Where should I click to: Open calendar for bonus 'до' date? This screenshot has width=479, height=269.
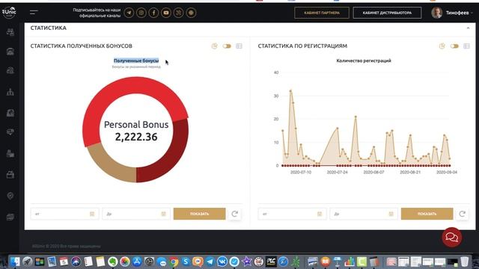click(163, 214)
